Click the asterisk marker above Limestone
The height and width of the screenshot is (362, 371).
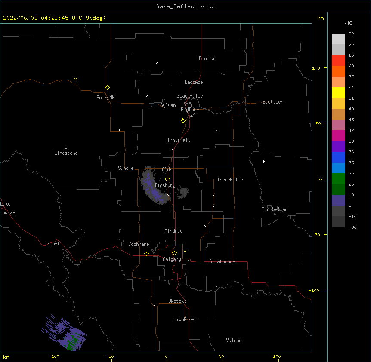coord(66,149)
